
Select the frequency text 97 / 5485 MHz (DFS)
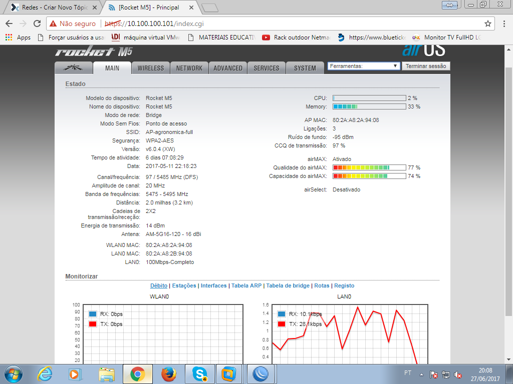pos(172,177)
